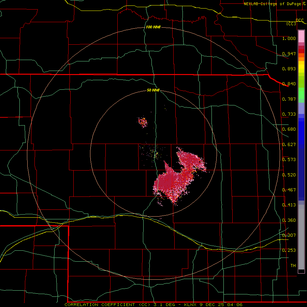This screenshot has width=307, height=307.
Task: Click the 0.520 color scale value
Action: click(x=289, y=175)
